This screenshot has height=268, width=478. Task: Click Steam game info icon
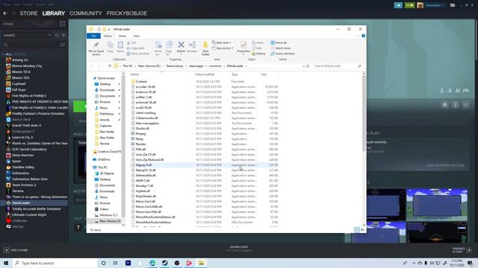coord(455,105)
